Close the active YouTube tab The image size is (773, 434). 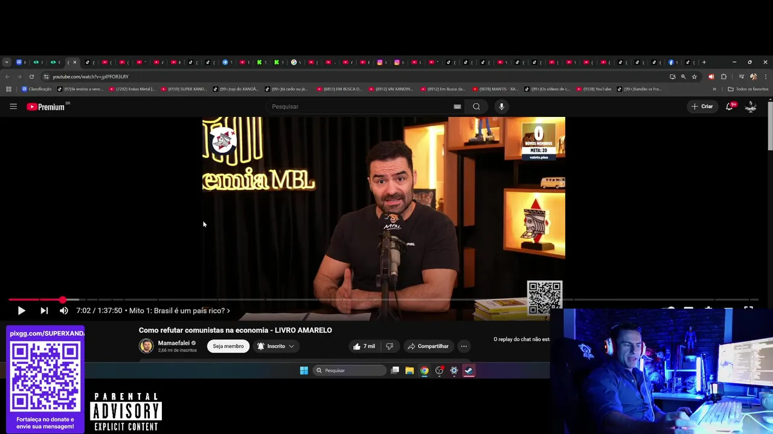pos(75,62)
